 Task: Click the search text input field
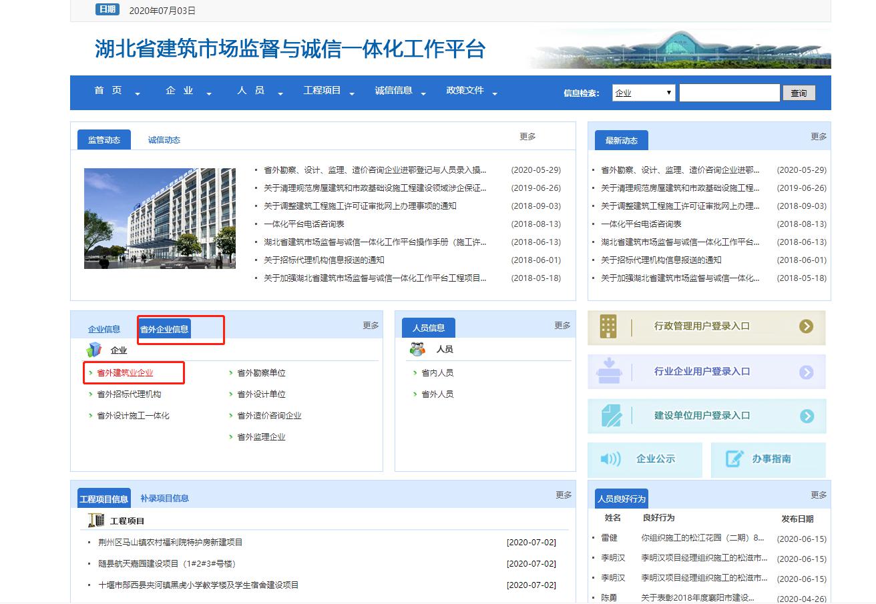tap(729, 93)
